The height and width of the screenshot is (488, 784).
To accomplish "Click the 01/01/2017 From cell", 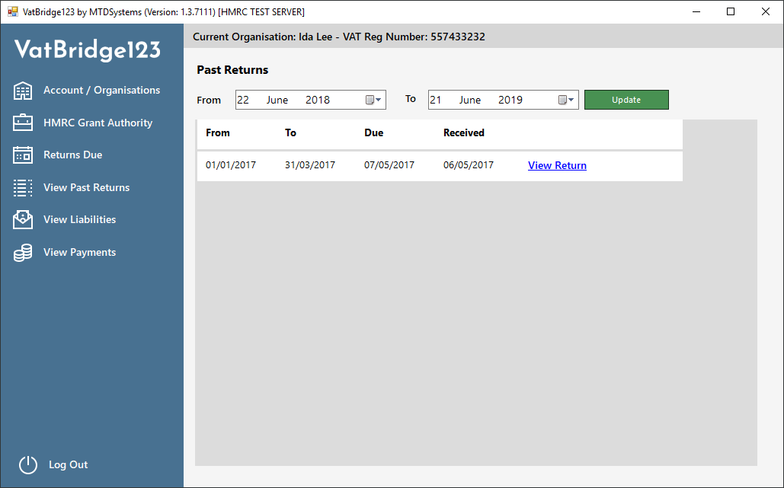I will click(x=231, y=165).
